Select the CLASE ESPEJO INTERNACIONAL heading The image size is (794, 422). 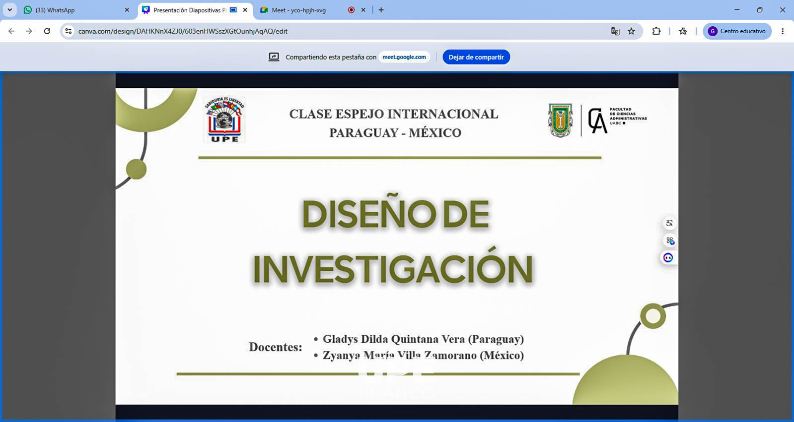tap(394, 114)
